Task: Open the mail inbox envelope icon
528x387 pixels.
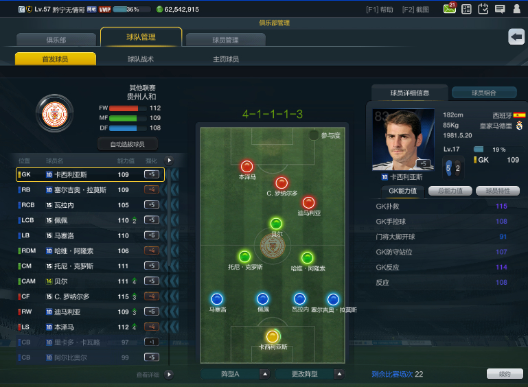Action: 450,8
